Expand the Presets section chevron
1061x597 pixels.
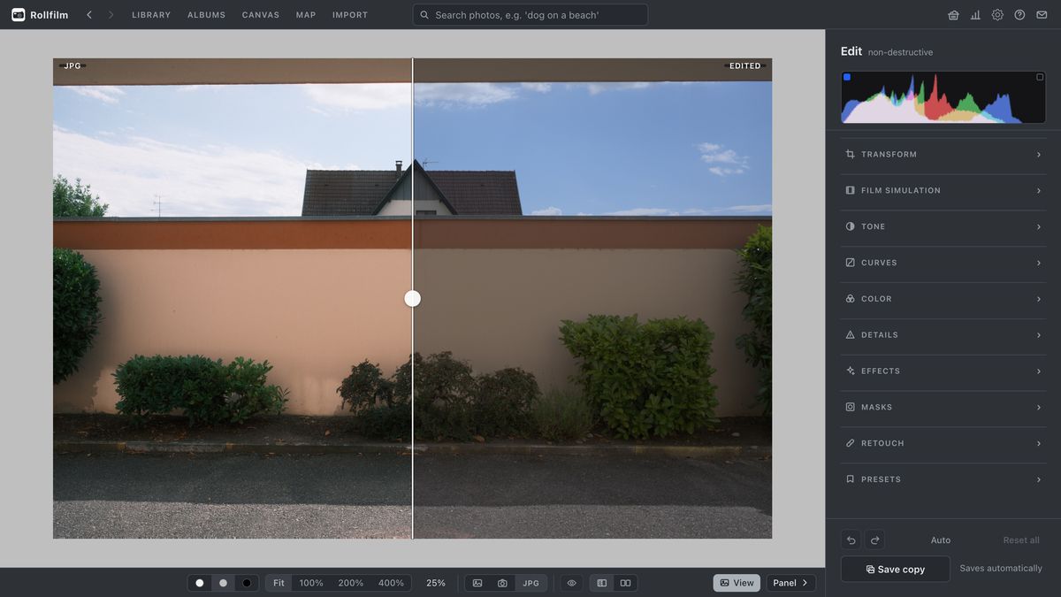tap(1039, 479)
